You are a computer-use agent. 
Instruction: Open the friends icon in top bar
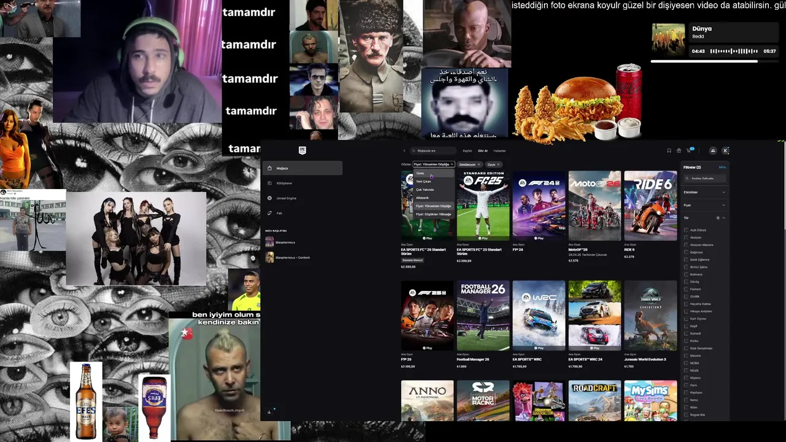[x=713, y=150]
